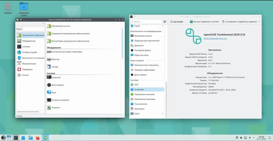Click the System Settings Search field
Viewport: 273px width, 141px height.
[x=146, y=22]
